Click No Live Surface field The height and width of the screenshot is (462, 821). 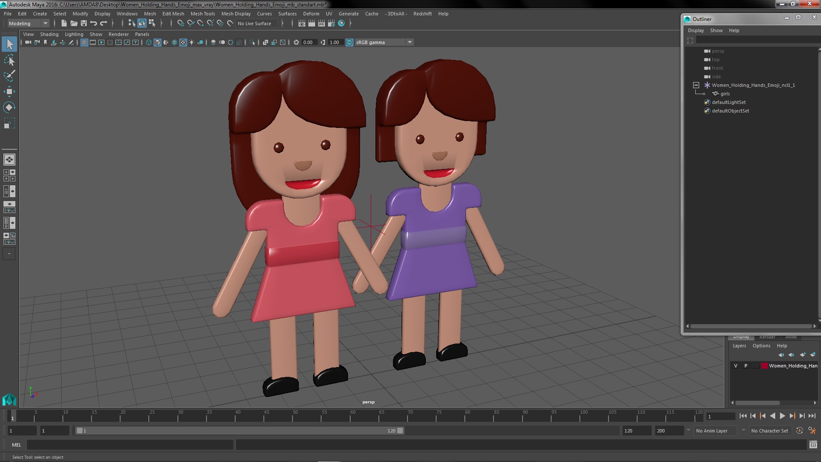257,24
